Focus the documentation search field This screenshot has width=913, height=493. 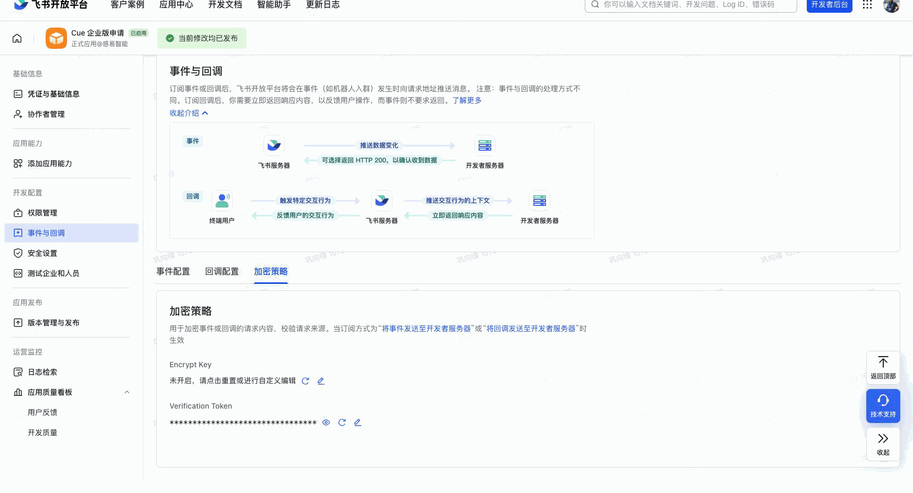691,5
